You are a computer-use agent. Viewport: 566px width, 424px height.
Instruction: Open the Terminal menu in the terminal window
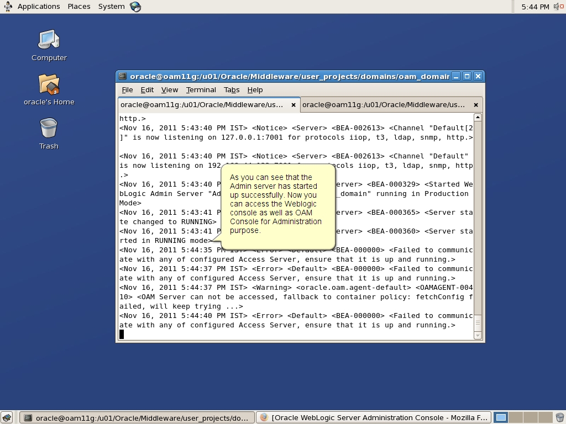point(201,89)
